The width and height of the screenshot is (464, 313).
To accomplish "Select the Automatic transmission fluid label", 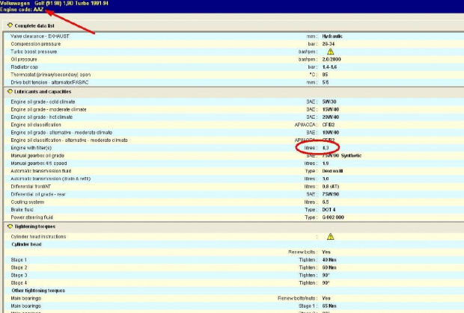I will 41,170.
